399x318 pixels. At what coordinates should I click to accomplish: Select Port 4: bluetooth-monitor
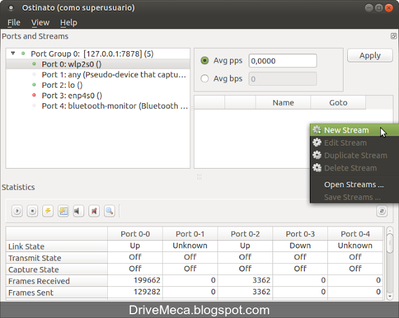tap(98, 106)
